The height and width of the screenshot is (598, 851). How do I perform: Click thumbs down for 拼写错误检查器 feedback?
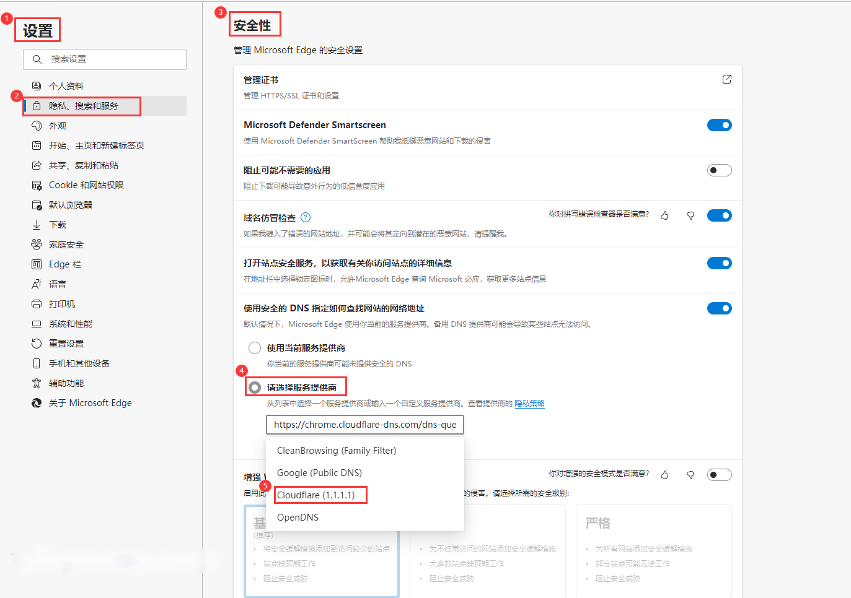(x=690, y=215)
